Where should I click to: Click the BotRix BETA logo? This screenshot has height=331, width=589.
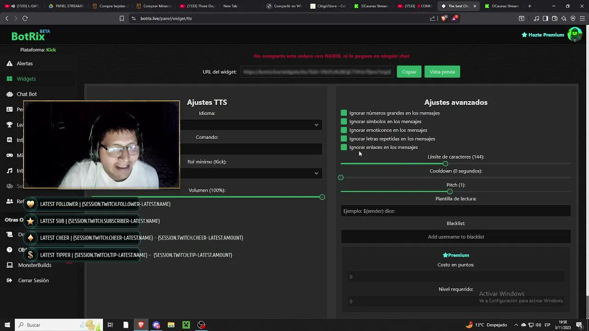point(30,35)
